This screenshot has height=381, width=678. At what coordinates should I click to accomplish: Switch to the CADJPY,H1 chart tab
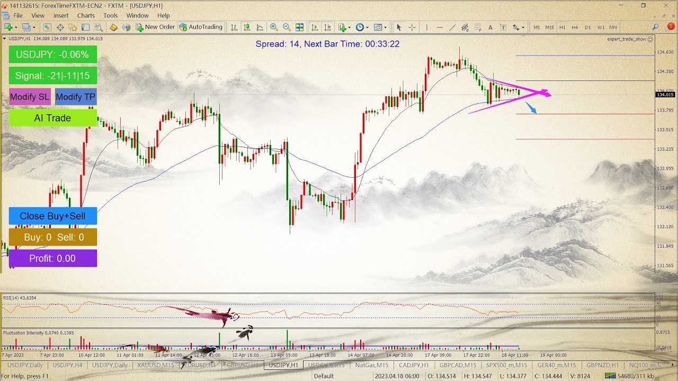tap(414, 365)
